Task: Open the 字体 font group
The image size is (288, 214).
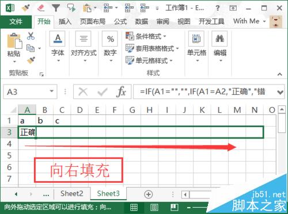Action: coord(58,47)
